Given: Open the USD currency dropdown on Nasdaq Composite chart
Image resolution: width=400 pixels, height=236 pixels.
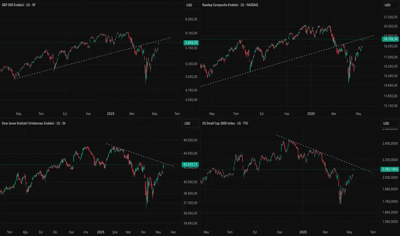Looking at the screenshot, I should point(388,5).
